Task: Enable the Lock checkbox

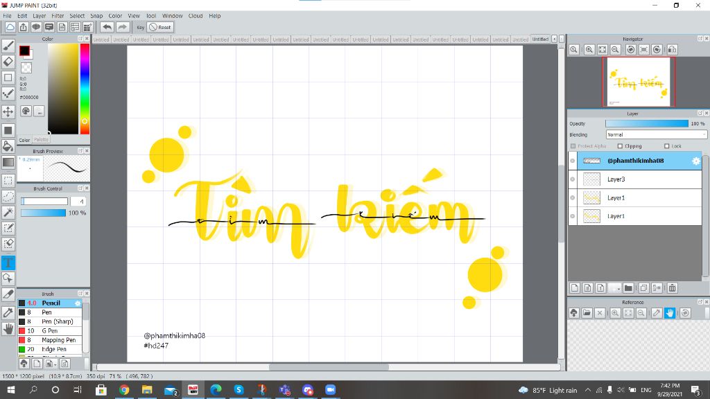Action: coord(666,146)
